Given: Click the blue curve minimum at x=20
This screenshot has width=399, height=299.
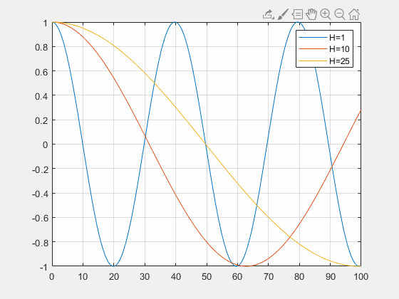Looking at the screenshot, I should [x=114, y=266].
